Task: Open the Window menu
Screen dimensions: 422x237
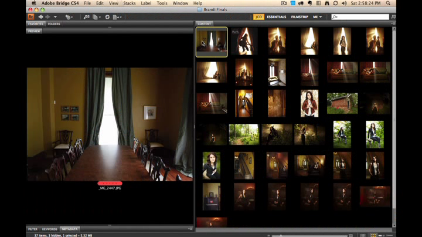Action: coord(180,4)
